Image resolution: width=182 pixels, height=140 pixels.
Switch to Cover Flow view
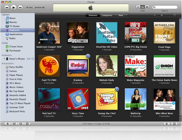pos(147,7)
